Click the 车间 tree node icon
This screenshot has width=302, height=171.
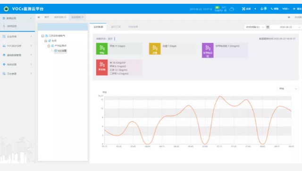(x=50, y=41)
